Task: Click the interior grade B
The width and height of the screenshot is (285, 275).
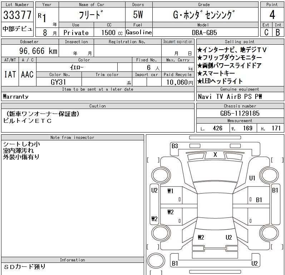Action: 277,32
